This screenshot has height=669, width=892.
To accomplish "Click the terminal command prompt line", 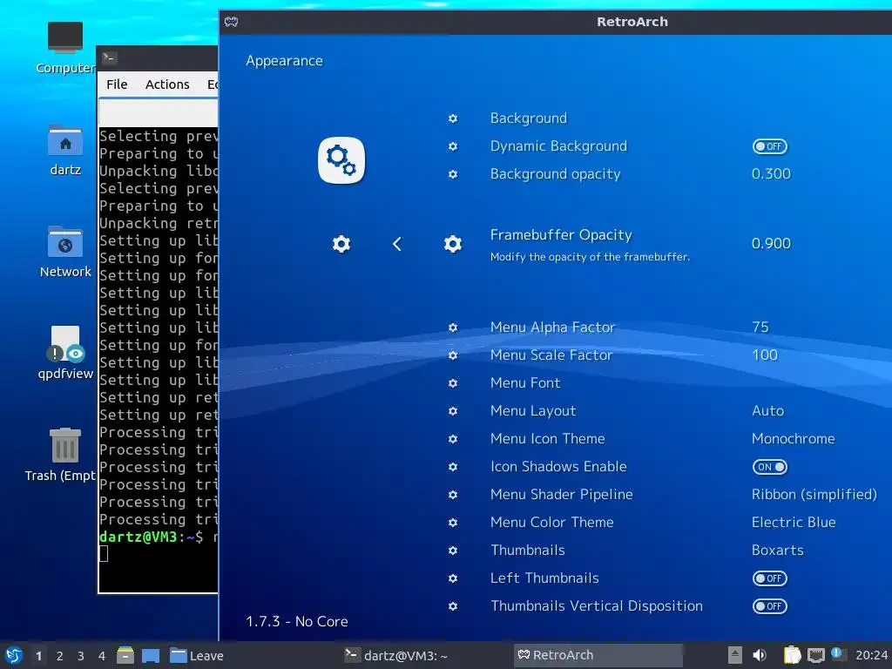I will pos(159,537).
